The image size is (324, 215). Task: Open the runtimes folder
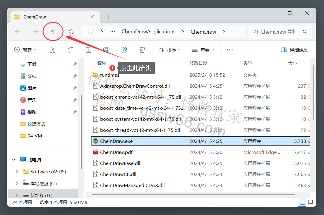[201, 75]
